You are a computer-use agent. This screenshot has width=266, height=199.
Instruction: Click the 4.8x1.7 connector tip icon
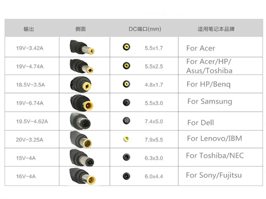tap(126, 84)
